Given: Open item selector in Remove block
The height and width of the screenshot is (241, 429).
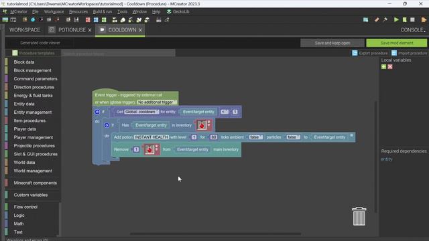Looking at the screenshot, I should tap(149, 149).
